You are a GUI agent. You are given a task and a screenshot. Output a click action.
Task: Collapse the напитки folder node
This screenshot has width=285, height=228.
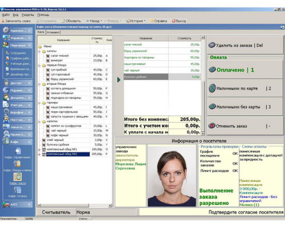[39, 121]
